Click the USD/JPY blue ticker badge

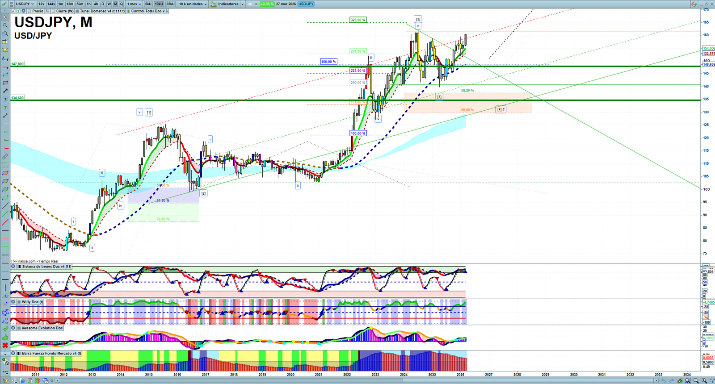[x=306, y=4]
